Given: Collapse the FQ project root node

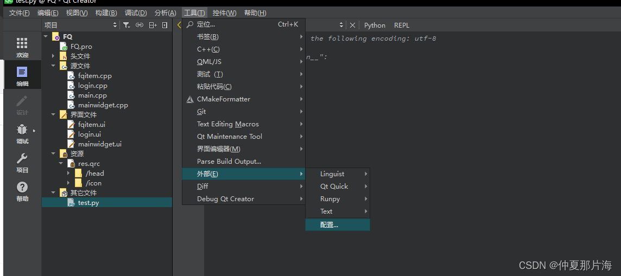Looking at the screenshot, I should coord(46,36).
